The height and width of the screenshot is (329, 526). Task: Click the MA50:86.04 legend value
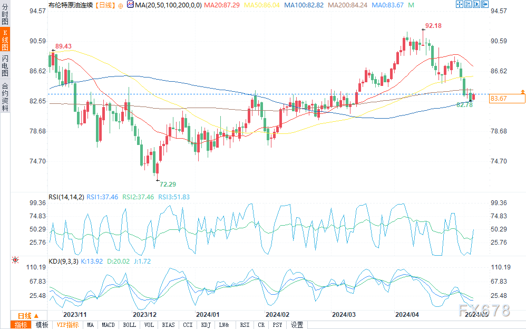click(261, 5)
